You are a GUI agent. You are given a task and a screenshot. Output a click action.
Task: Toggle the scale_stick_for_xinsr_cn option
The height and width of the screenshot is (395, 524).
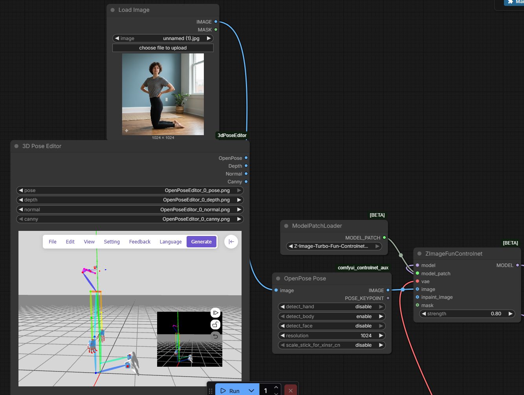tap(332, 345)
